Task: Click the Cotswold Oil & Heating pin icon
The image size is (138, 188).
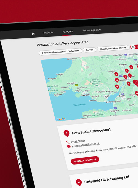Action: 79,182
